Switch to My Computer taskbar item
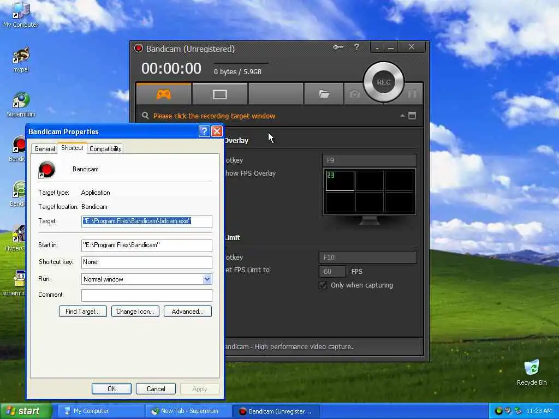The image size is (559, 419). [x=100, y=411]
